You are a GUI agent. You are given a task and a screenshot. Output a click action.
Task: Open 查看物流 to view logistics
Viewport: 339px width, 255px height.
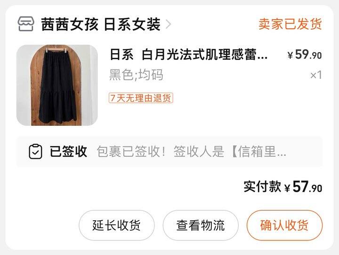click(x=201, y=225)
